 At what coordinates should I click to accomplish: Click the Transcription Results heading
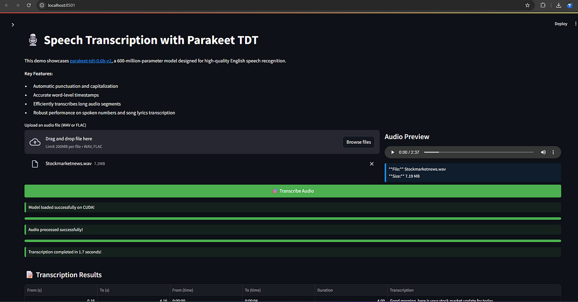coord(68,275)
